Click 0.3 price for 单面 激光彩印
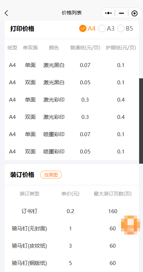Viewport: 143px width, 272px height. pyautogui.click(x=85, y=100)
